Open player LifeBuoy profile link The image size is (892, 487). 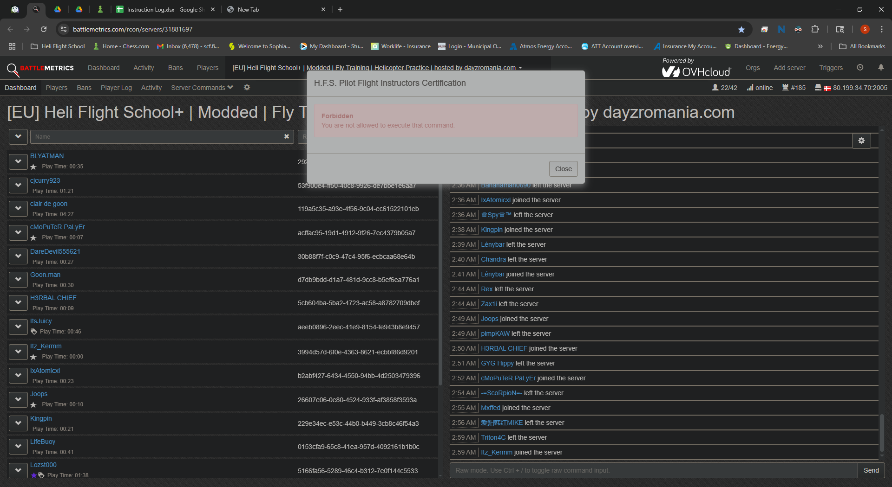[x=43, y=442]
